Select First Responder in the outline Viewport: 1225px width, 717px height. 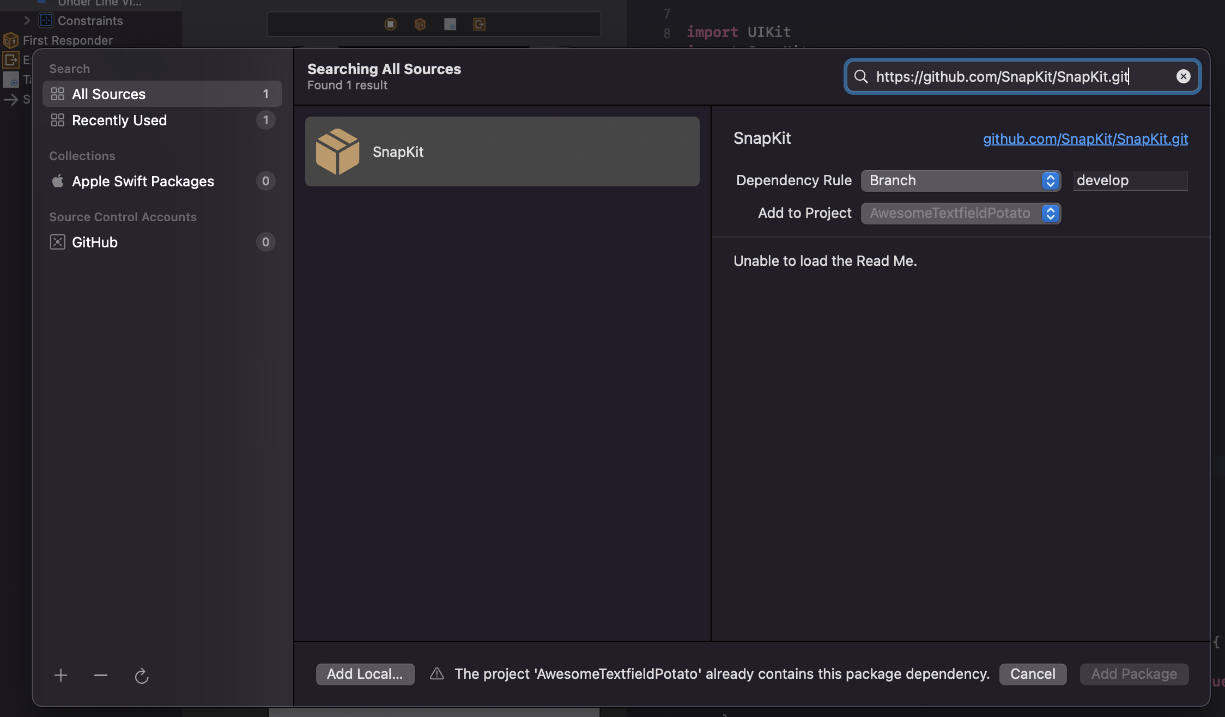click(x=68, y=40)
